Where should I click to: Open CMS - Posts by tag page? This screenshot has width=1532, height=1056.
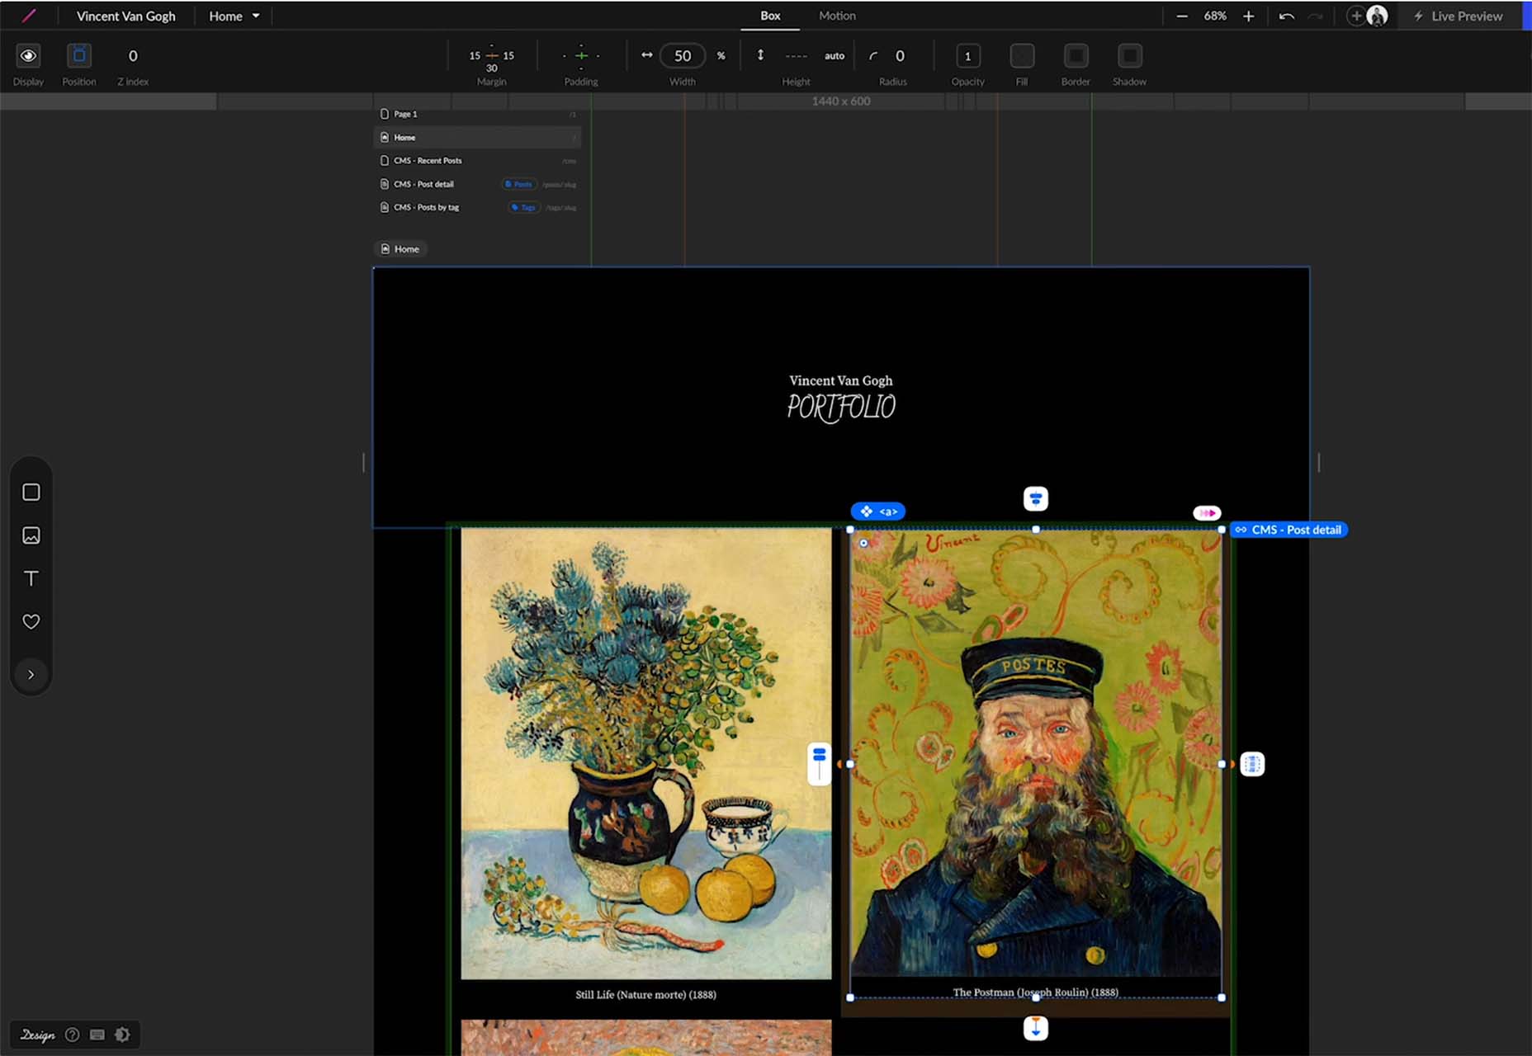478,207
